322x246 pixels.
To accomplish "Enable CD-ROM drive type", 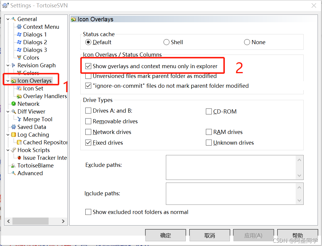I will 209,111.
